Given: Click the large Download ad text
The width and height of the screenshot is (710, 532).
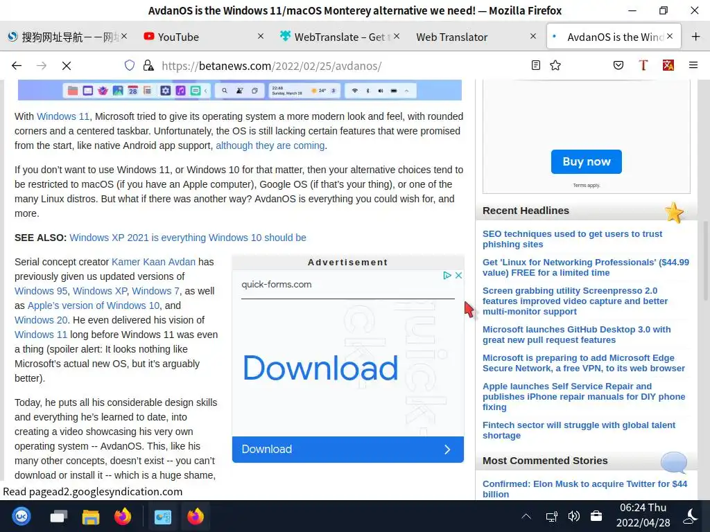Looking at the screenshot, I should [x=320, y=367].
